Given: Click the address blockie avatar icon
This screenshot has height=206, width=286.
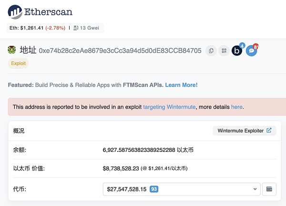Looking at the screenshot, I should point(12,50).
